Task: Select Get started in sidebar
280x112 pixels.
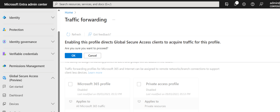Action: [x=16, y=87]
